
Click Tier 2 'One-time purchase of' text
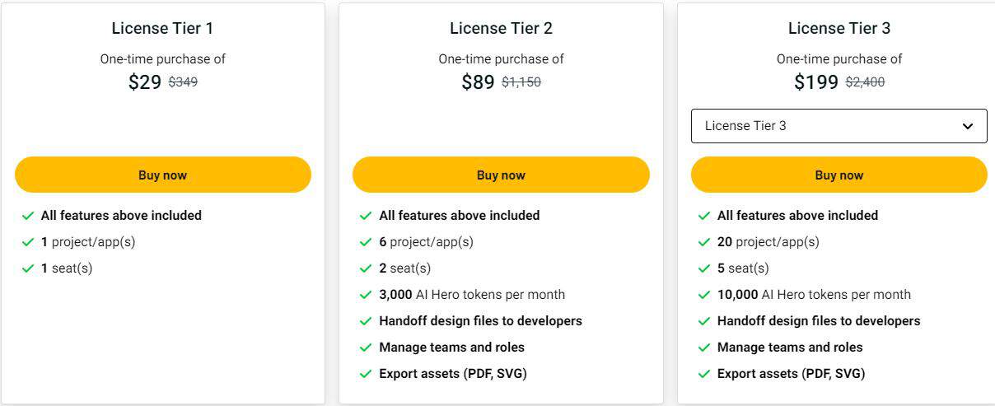[x=501, y=59]
